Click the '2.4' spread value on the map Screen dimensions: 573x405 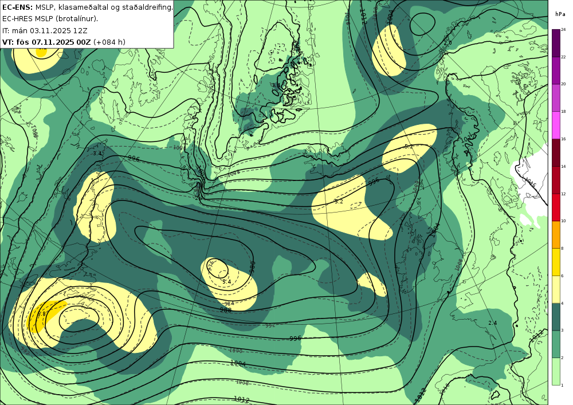click(493, 323)
